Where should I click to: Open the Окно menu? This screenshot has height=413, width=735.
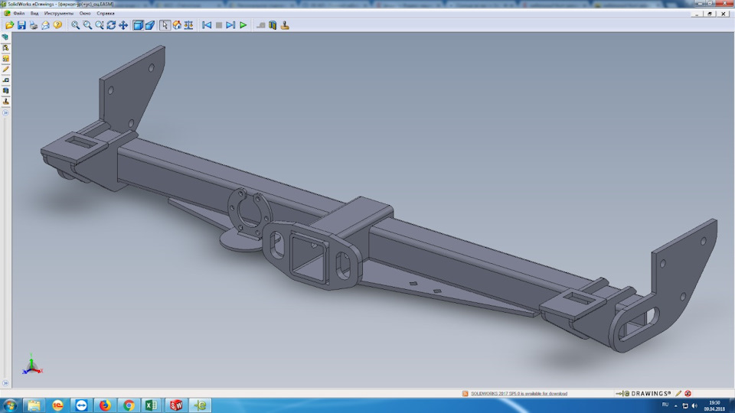point(85,13)
